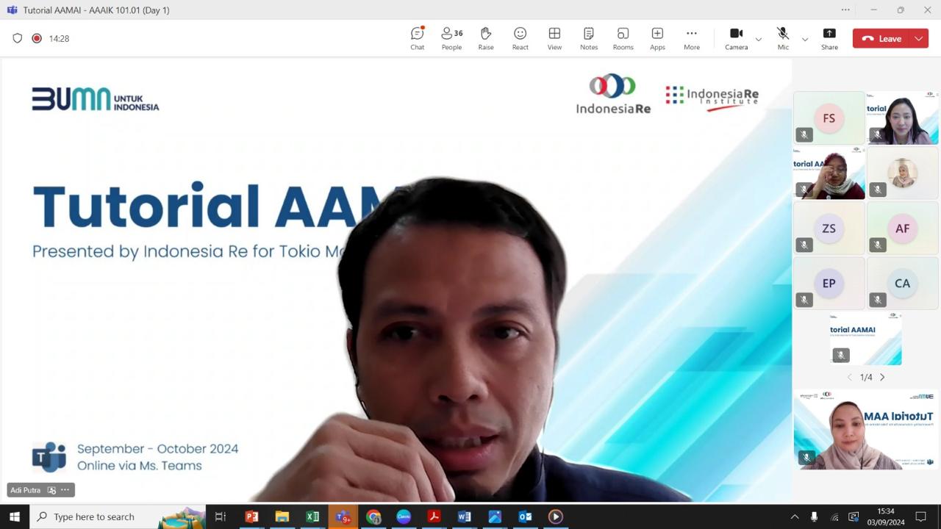Open the Apps panel

657,38
